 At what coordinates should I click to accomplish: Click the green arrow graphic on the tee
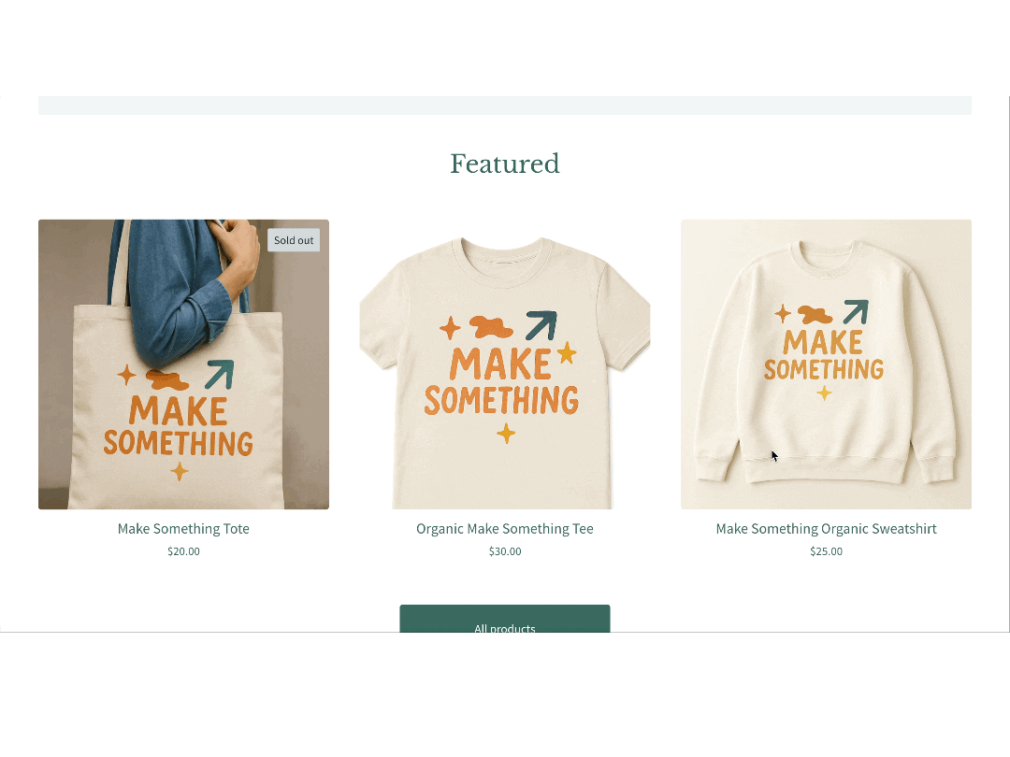coord(541,325)
